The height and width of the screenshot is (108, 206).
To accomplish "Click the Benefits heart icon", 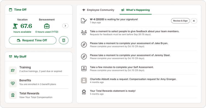I will click(13, 83).
